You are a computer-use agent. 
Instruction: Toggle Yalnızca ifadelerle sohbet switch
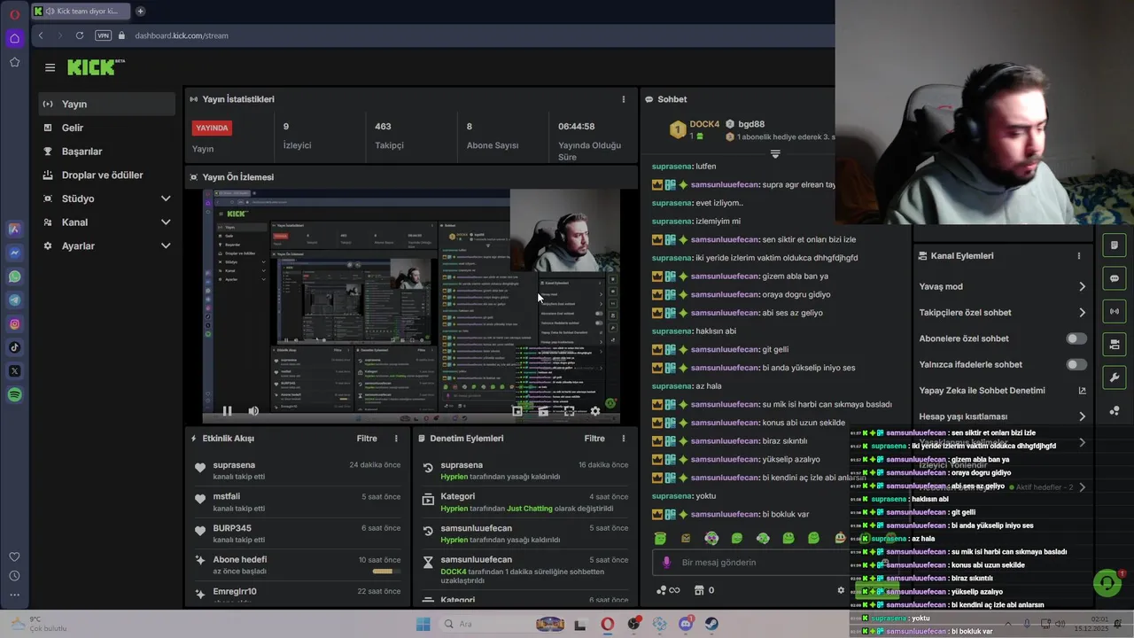(x=1076, y=364)
